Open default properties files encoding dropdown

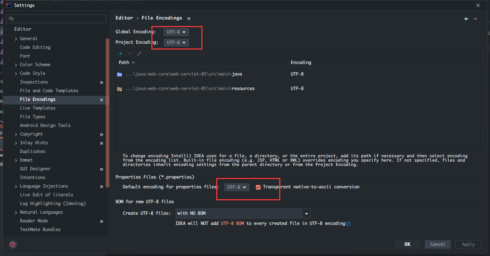[x=237, y=187]
